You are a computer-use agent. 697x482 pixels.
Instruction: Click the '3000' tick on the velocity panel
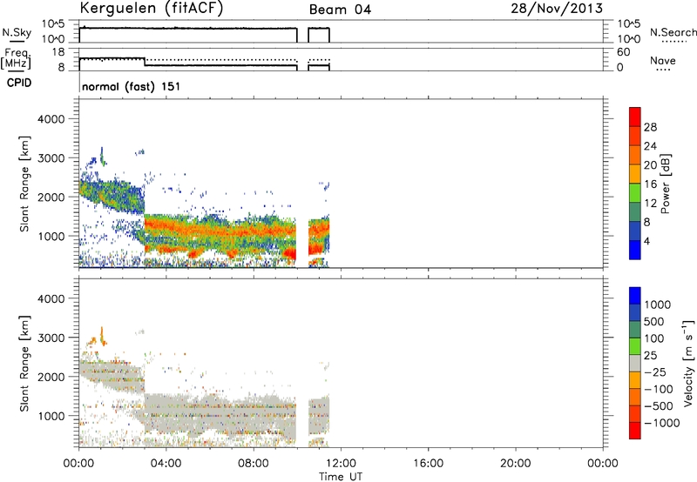[51, 338]
